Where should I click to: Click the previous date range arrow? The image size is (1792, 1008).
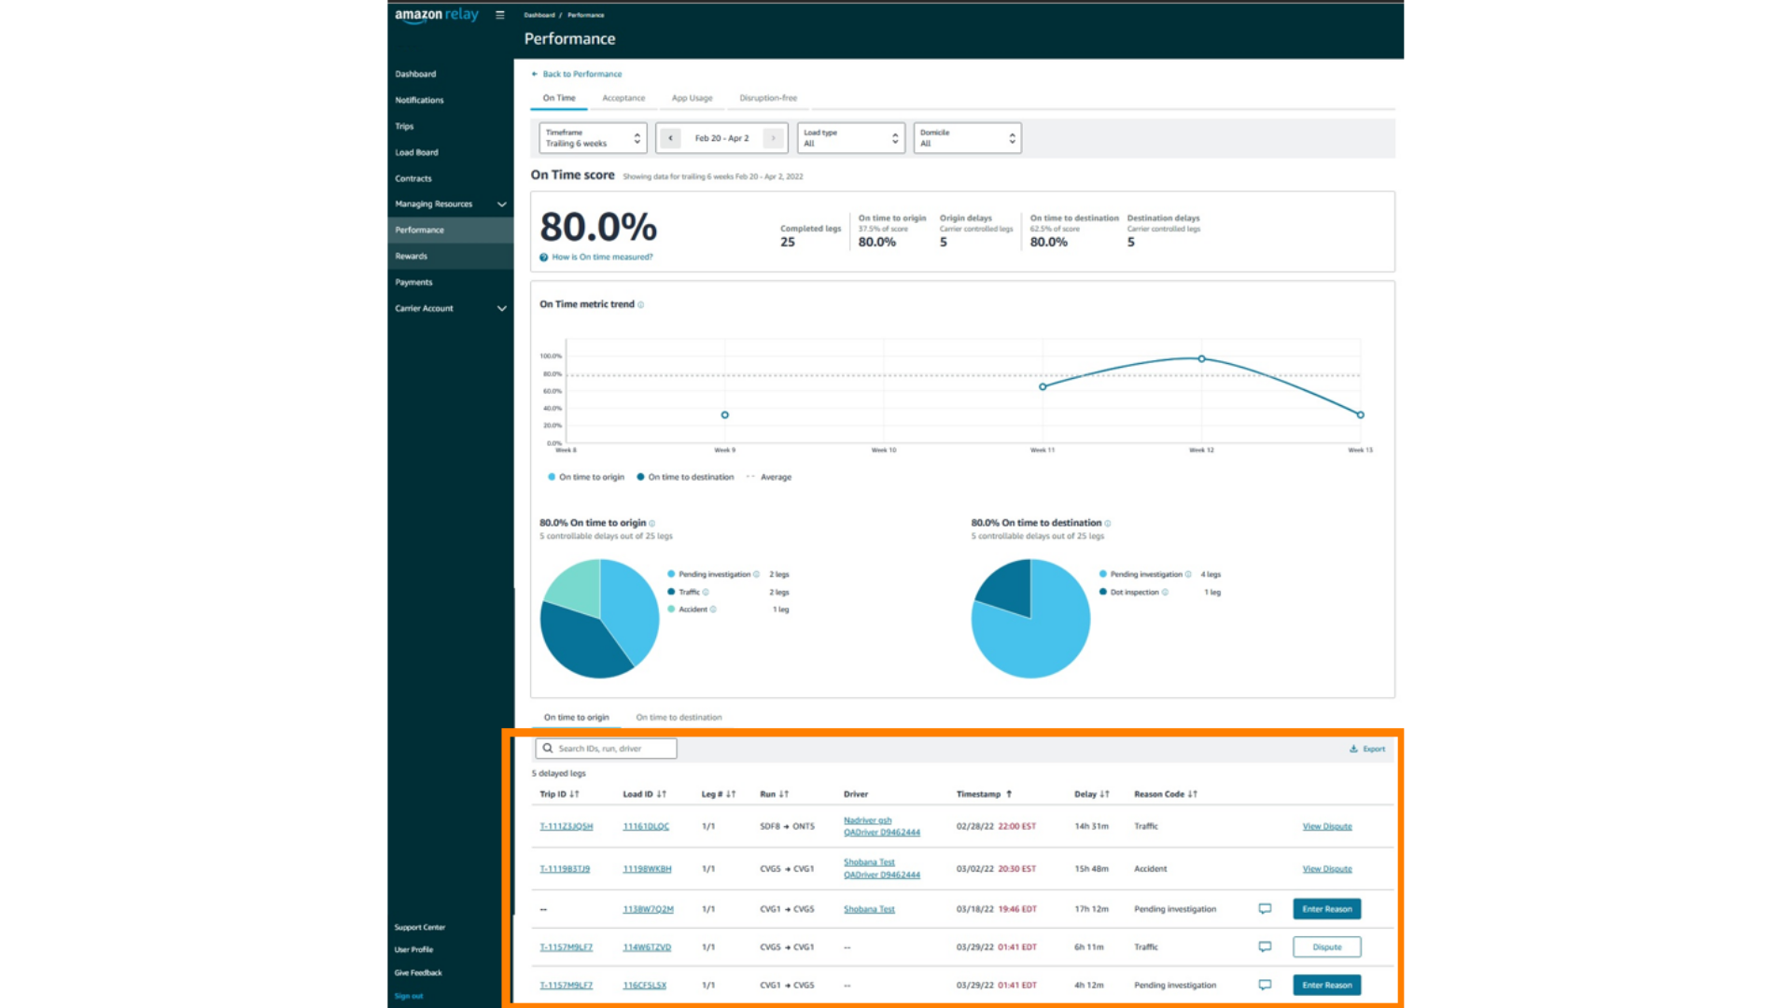pyautogui.click(x=670, y=138)
